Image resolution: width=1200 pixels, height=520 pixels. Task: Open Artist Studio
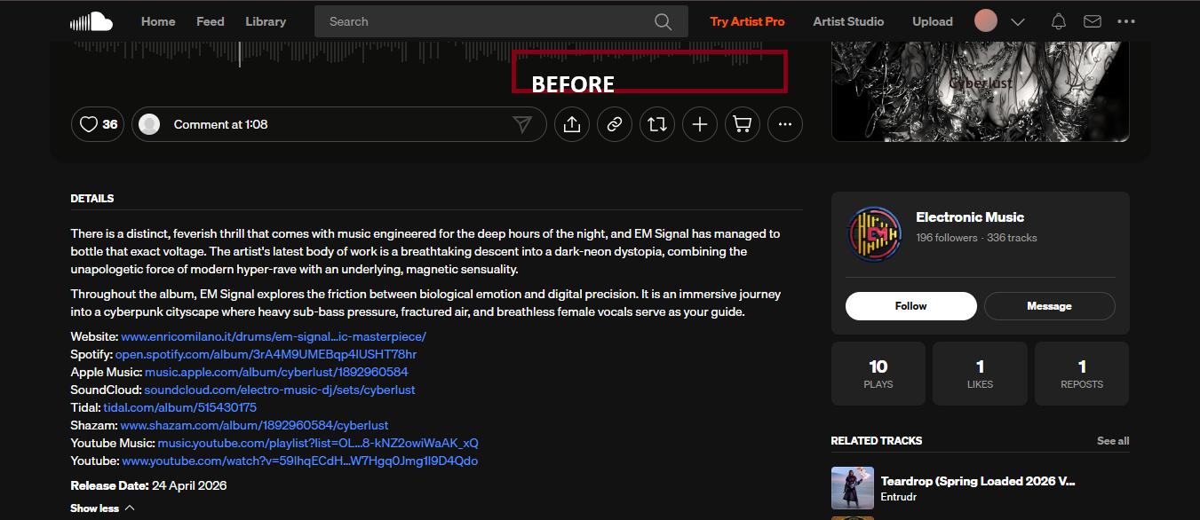click(848, 21)
